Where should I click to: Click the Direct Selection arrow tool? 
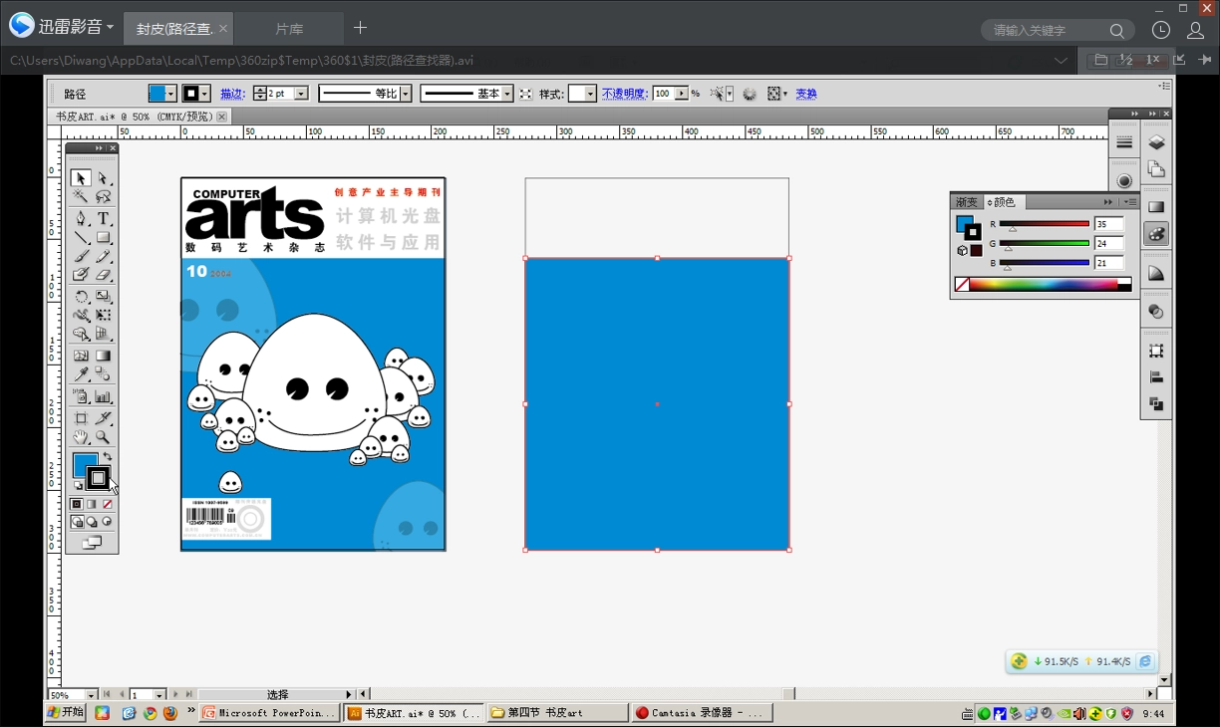(x=103, y=178)
